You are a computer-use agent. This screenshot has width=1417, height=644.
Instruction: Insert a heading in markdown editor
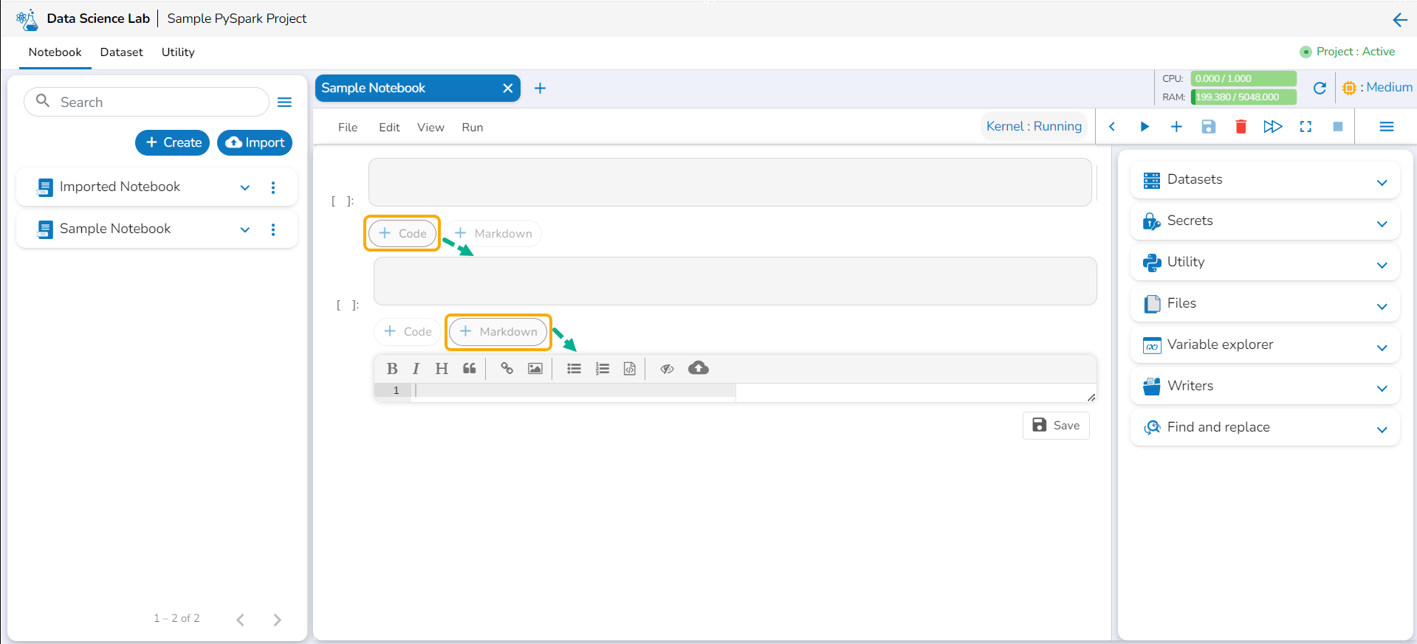pyautogui.click(x=442, y=369)
